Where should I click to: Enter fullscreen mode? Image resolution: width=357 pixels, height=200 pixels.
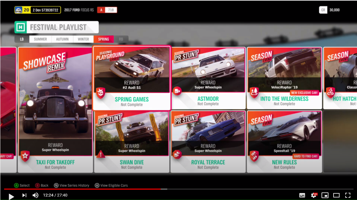348,195
